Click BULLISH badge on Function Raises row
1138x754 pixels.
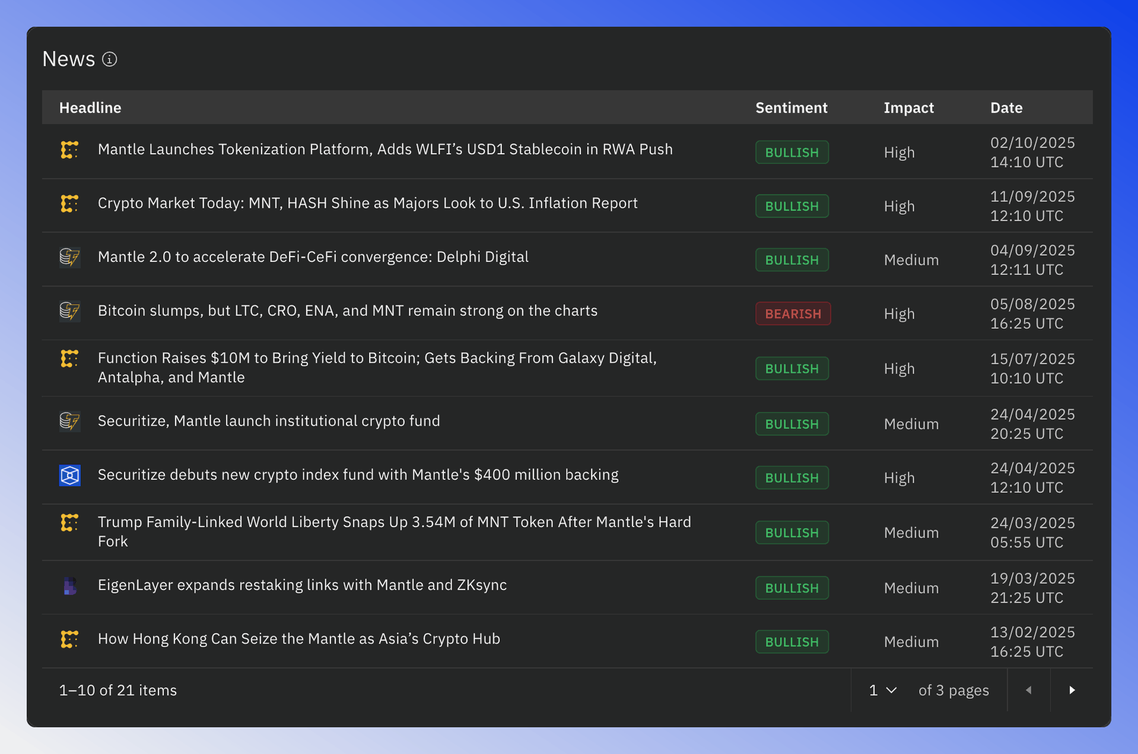pyautogui.click(x=791, y=369)
